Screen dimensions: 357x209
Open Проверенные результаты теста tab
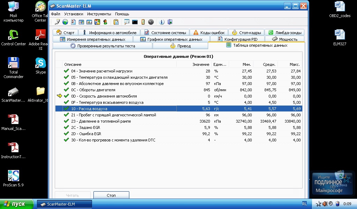[x=102, y=46]
